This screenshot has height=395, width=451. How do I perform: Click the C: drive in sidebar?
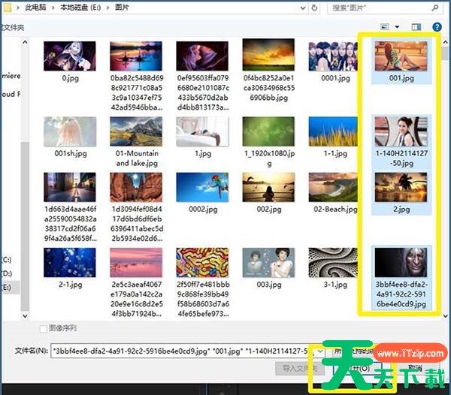click(7, 260)
